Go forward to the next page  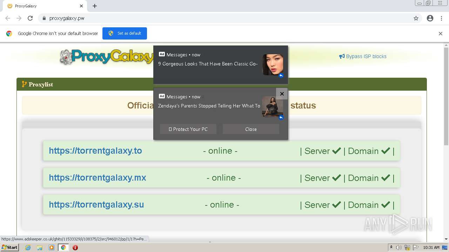[x=19, y=18]
